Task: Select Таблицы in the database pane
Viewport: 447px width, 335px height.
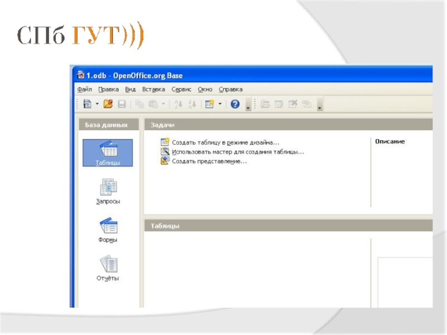Action: 108,153
